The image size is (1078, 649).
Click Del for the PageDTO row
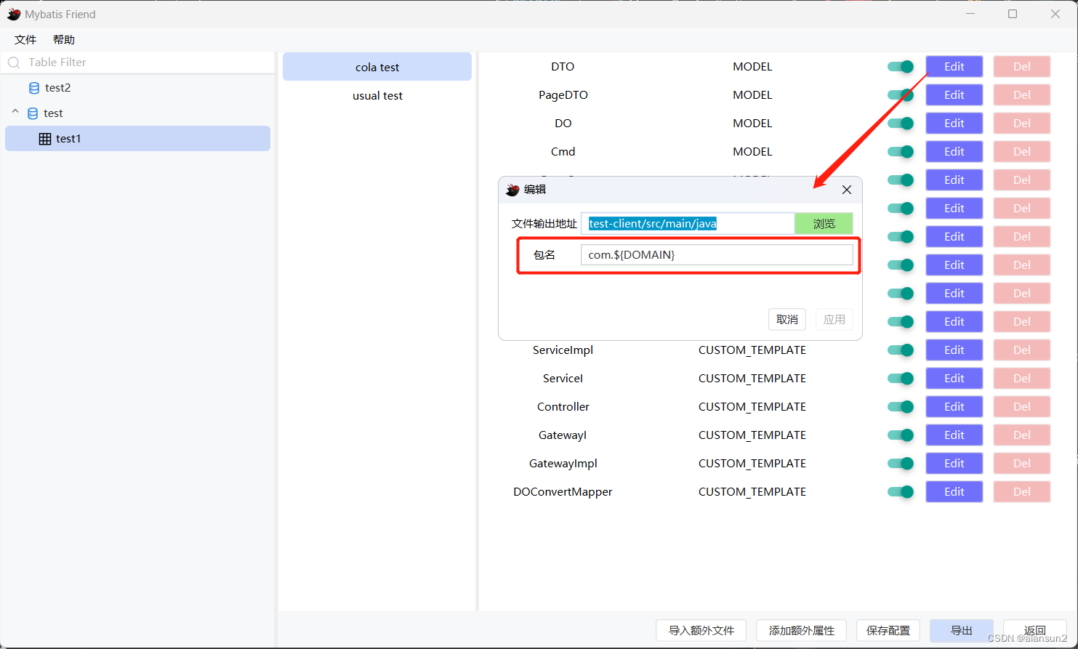1022,95
